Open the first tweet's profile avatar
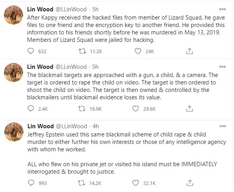 pyautogui.click(x=13, y=15)
